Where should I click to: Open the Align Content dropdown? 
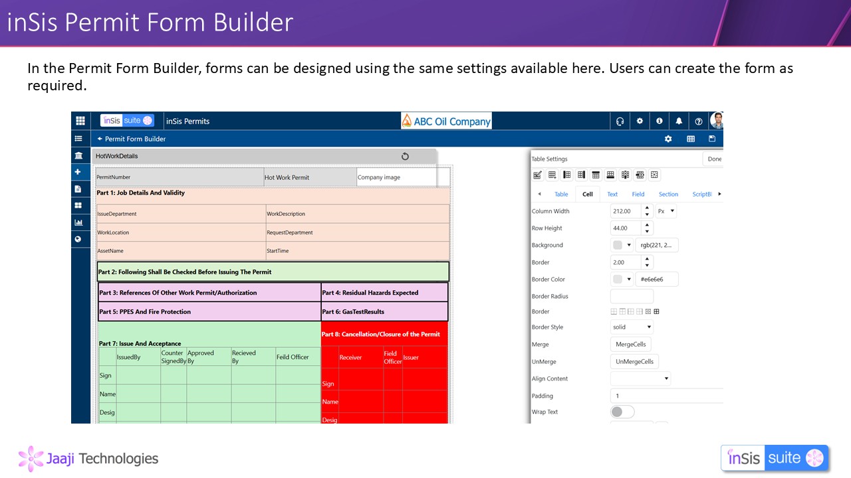point(640,378)
